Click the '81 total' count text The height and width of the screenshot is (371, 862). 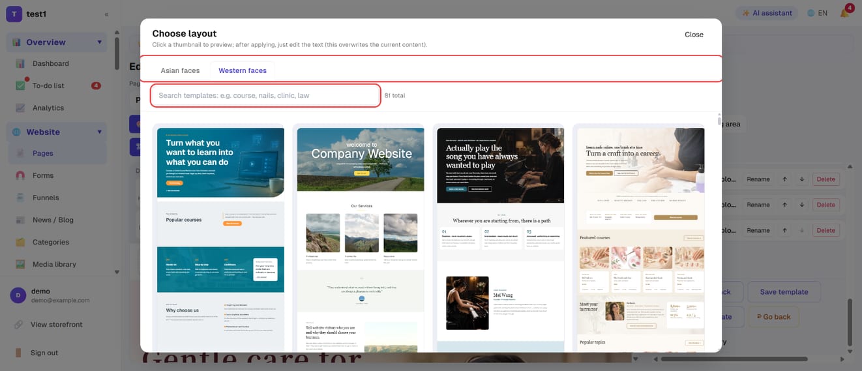click(394, 95)
